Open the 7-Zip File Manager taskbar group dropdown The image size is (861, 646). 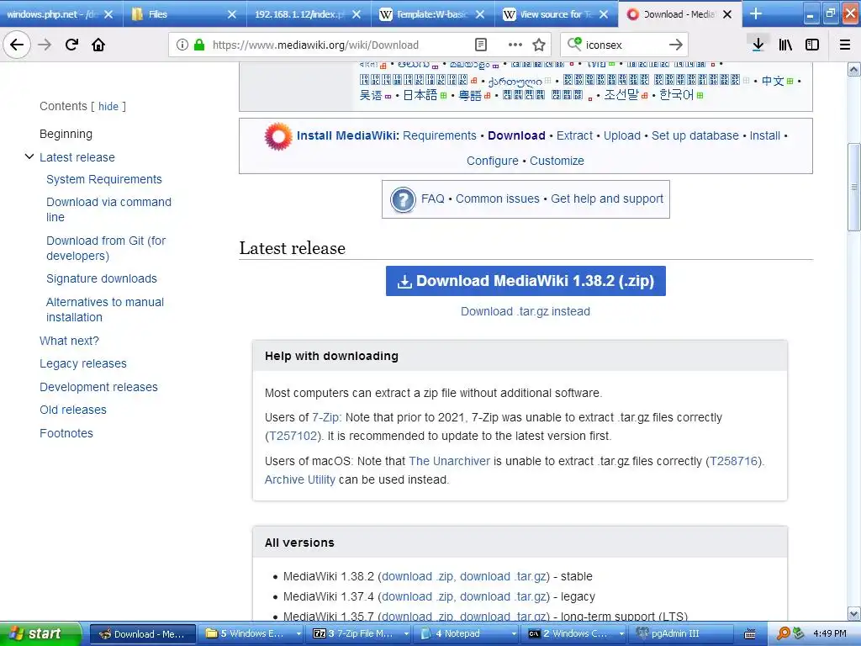pyautogui.click(x=406, y=634)
